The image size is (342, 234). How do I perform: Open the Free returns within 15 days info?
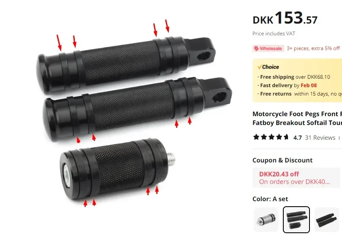coord(300,94)
